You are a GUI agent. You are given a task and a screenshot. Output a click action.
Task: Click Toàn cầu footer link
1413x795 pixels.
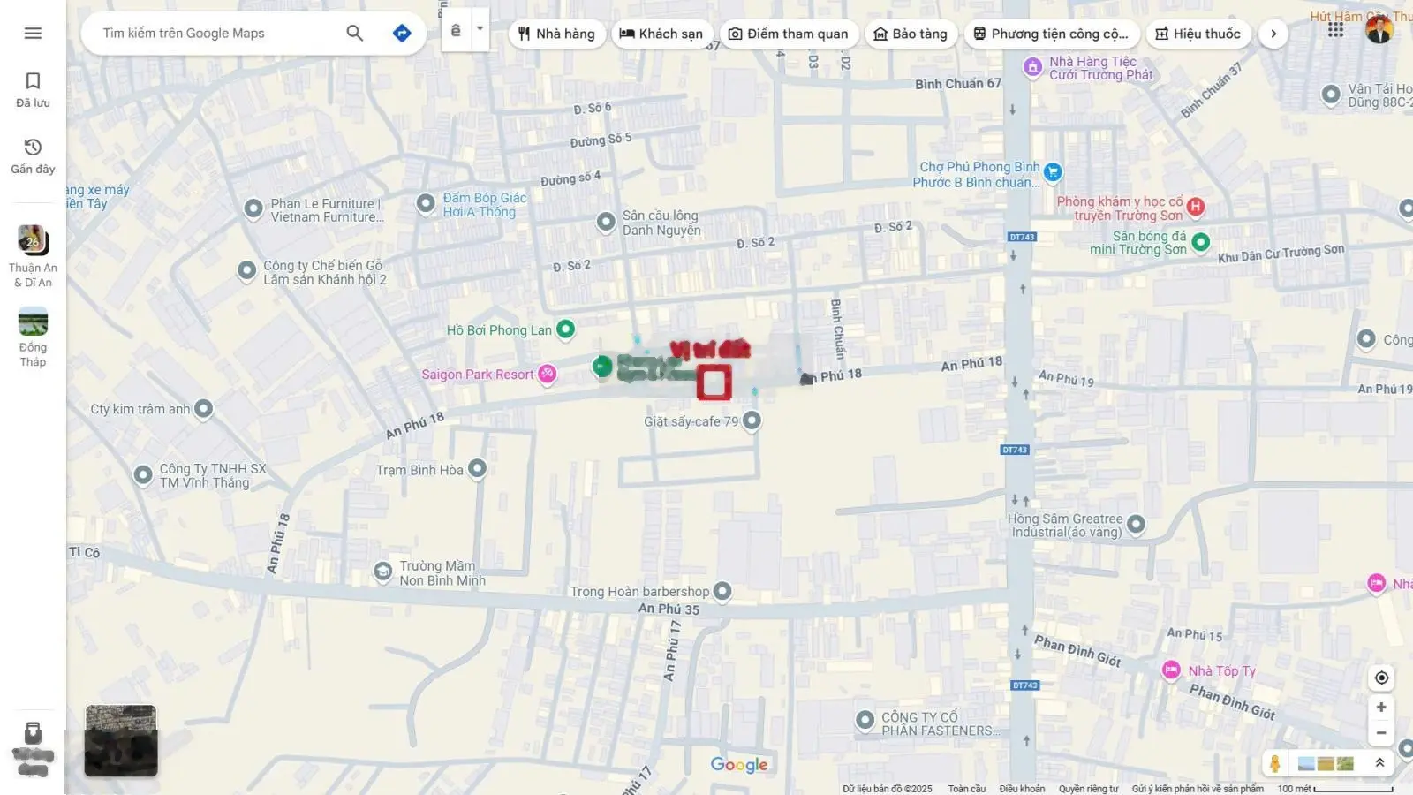(x=967, y=789)
